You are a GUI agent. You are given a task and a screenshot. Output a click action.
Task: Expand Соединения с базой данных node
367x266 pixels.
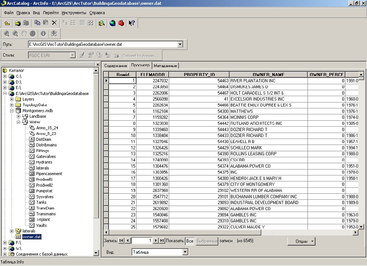[x=5, y=254]
